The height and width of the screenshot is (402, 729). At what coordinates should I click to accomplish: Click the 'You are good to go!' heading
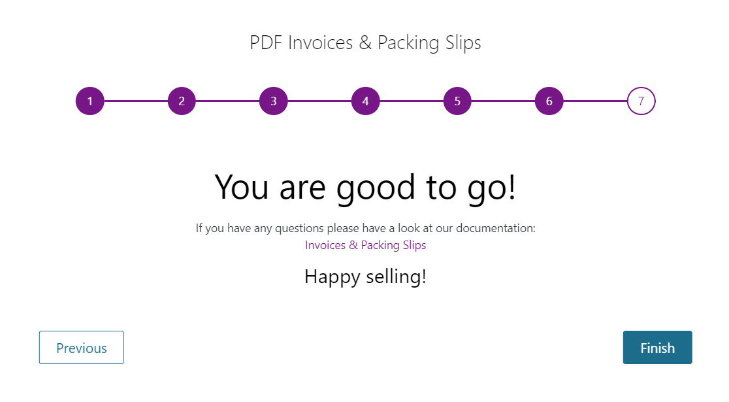365,188
